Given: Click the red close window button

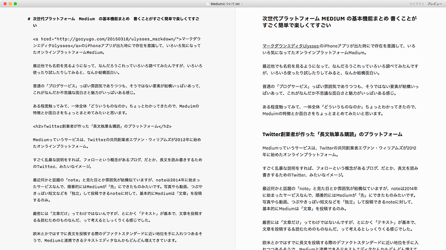Looking at the screenshot, I should pyautogui.click(x=5, y=4).
